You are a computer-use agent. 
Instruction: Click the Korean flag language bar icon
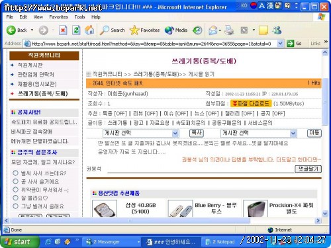(x=254, y=6)
